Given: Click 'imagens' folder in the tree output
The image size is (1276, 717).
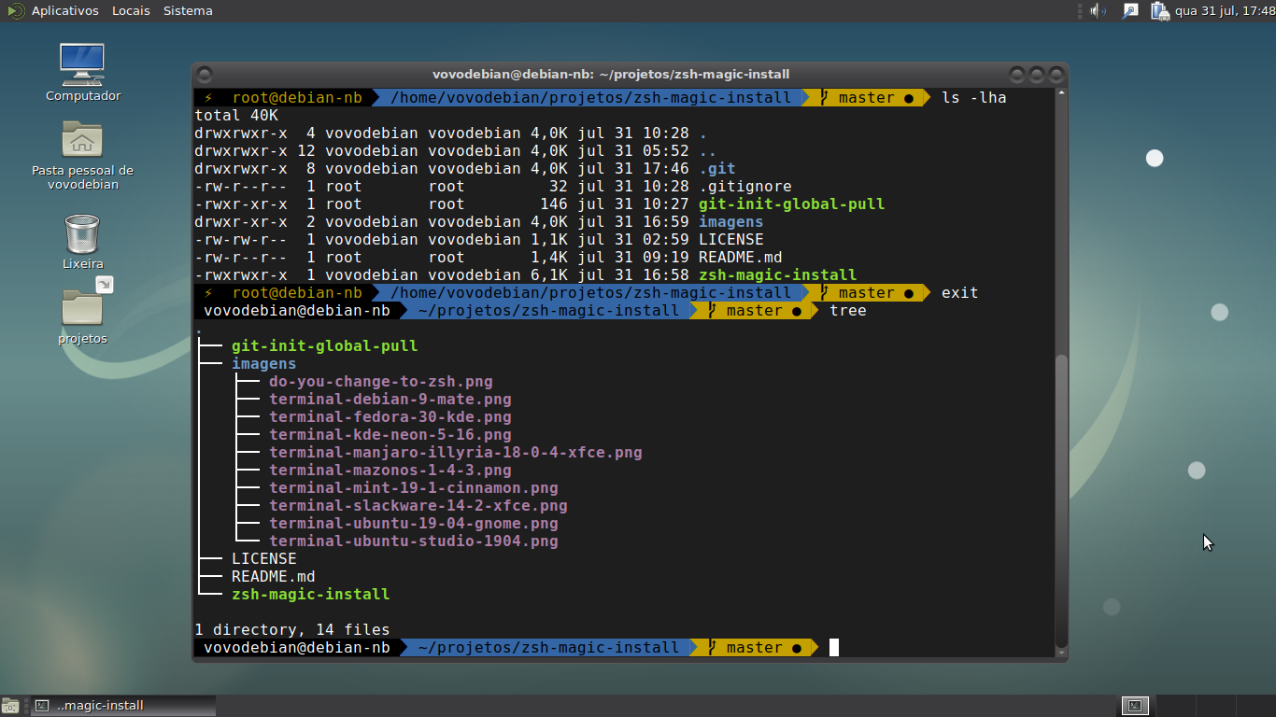Looking at the screenshot, I should pos(264,363).
